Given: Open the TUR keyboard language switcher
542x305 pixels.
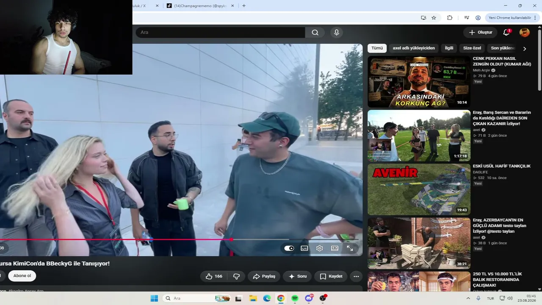Looking at the screenshot, I should (490, 298).
